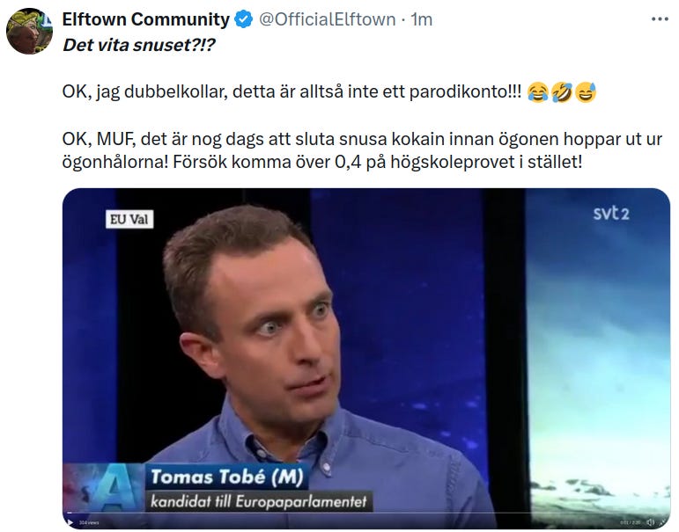Click the rolling-on-floor laughing emoji
Viewport: 679px width, 532px height.
(x=562, y=92)
